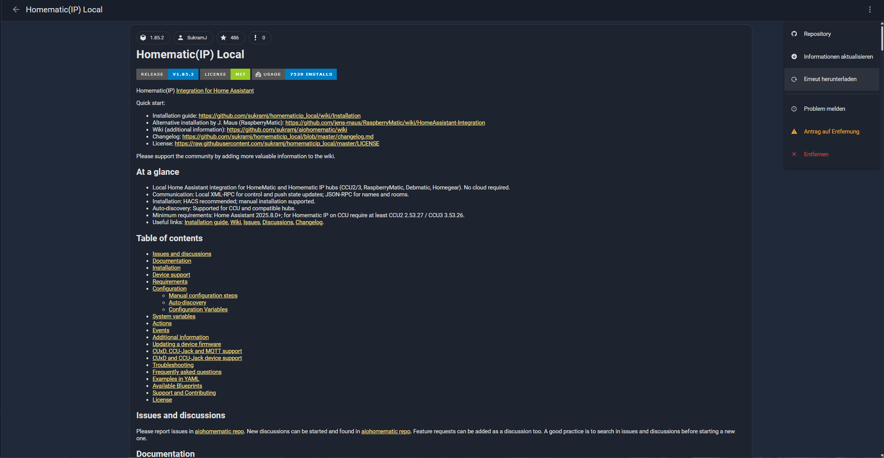Click the Usage 7529 installs badge

pos(294,74)
